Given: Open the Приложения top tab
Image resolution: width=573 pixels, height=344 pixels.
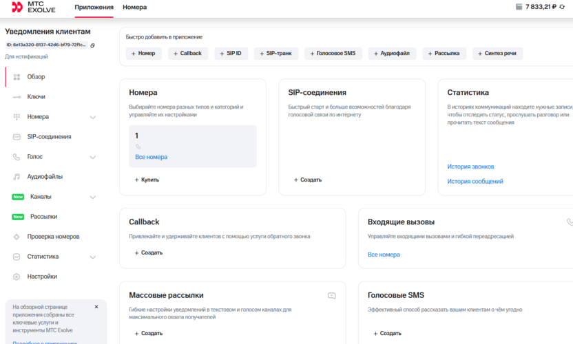Looking at the screenshot, I should (x=94, y=7).
